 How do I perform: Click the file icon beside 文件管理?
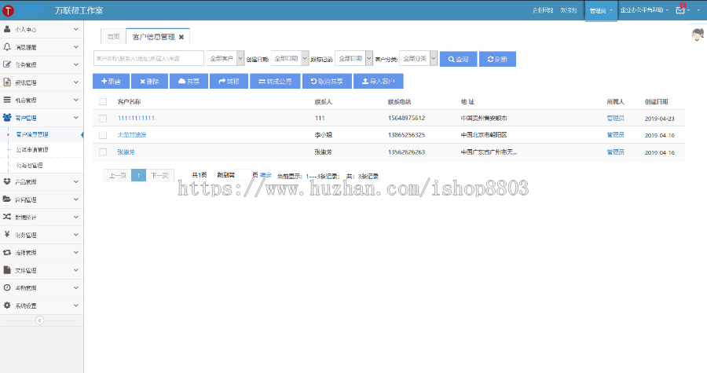(x=7, y=270)
